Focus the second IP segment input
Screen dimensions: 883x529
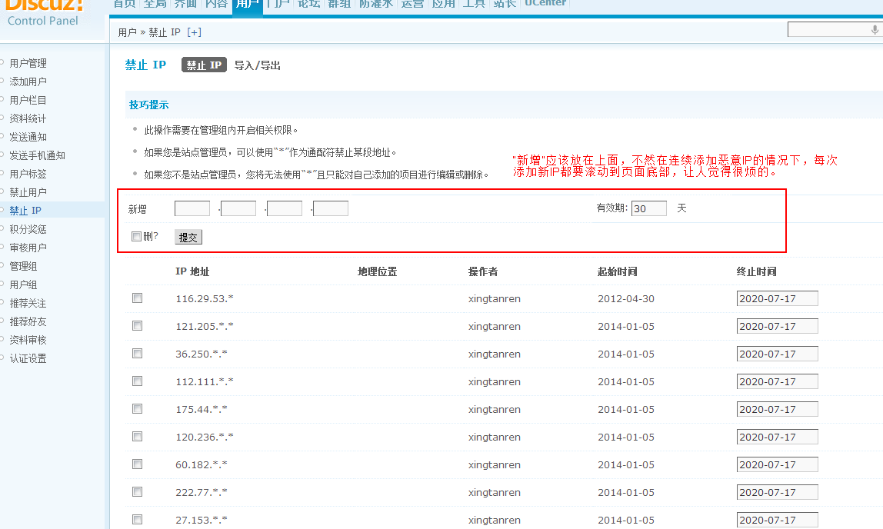click(238, 208)
